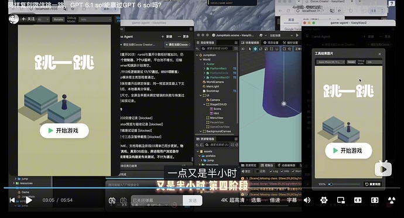Viewport: 404px width, 218px height.
Task: Click picture-in-picture icon in video player
Action: (x=341, y=200)
